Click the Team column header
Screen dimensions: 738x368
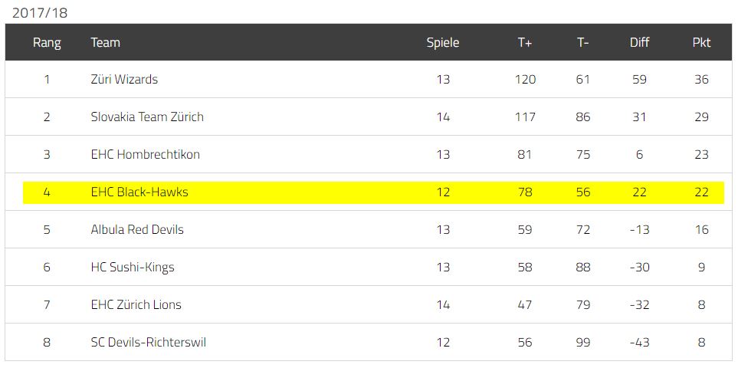click(x=105, y=43)
